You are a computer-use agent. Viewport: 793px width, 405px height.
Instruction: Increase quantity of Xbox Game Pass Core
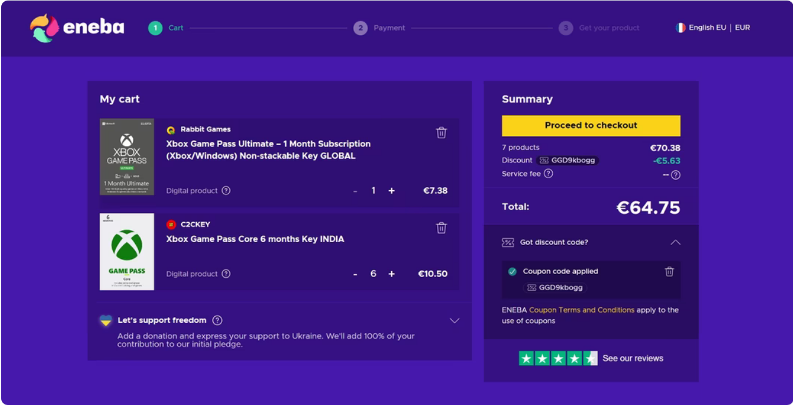392,274
